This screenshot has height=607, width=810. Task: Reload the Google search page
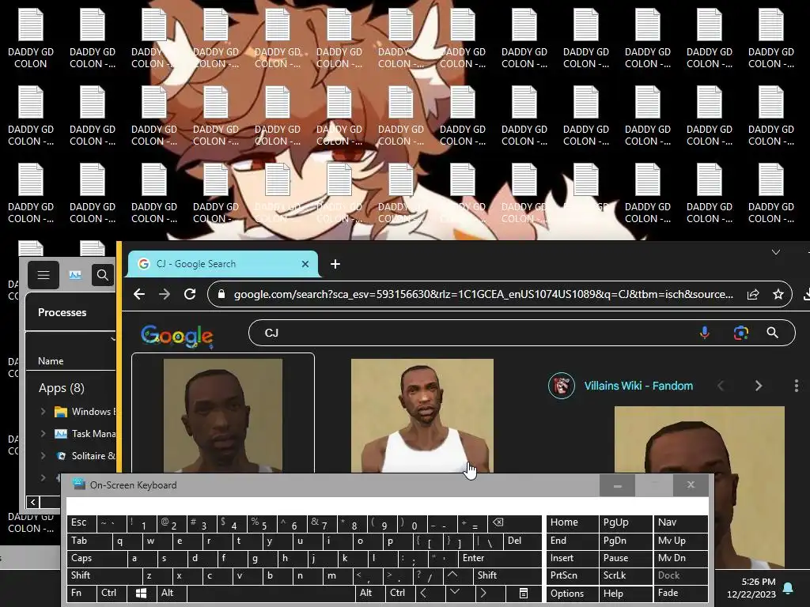[x=190, y=294]
